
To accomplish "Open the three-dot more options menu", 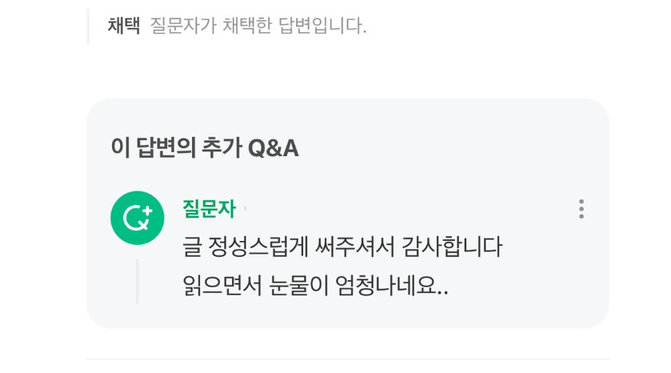I will point(581,209).
